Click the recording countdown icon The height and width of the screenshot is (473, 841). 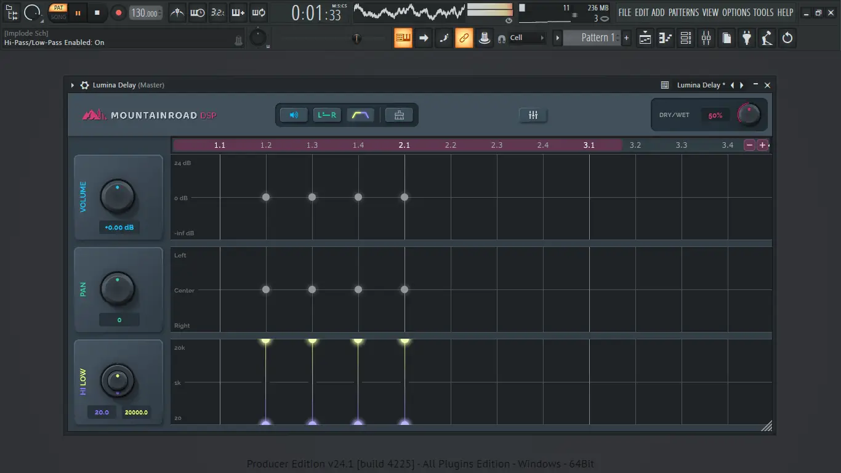(x=197, y=12)
